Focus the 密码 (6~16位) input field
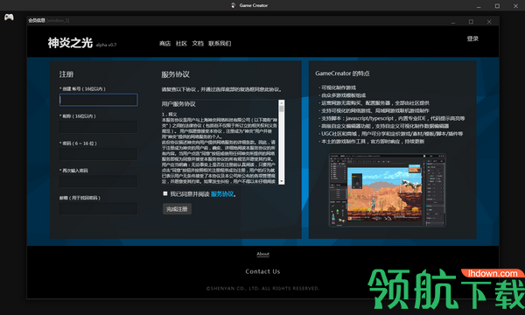525x315 pixels. (x=98, y=154)
